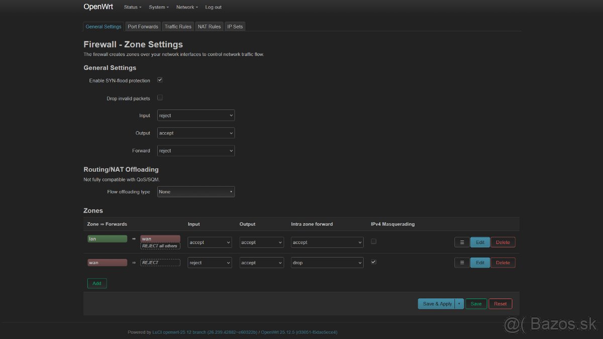Open drag handle menu for lan zone
Screen dimensions: 603x339
[x=462, y=242]
